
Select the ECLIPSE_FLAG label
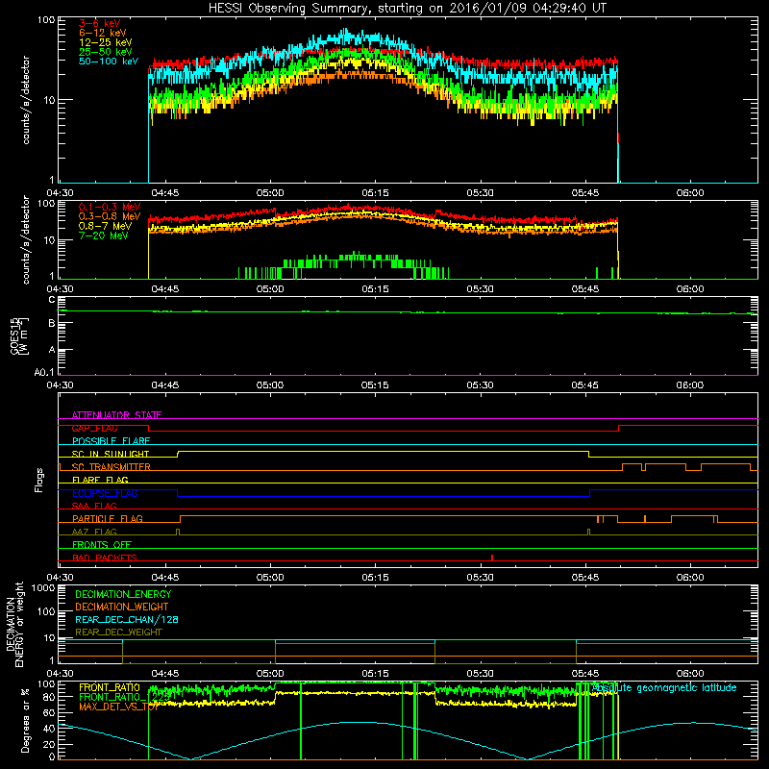[x=105, y=493]
